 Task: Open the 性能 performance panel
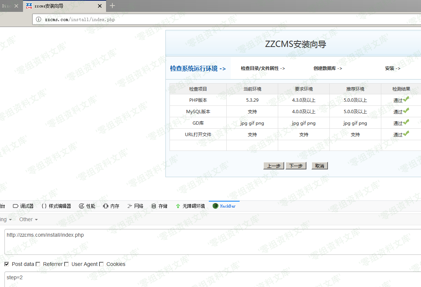[87, 206]
